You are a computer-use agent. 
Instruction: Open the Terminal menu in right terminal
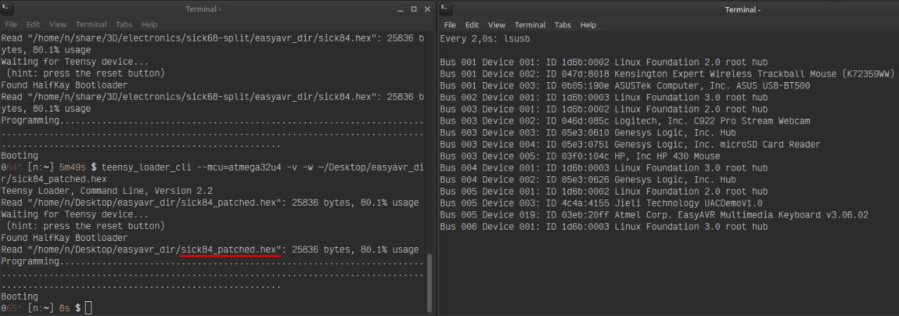pyautogui.click(x=530, y=25)
